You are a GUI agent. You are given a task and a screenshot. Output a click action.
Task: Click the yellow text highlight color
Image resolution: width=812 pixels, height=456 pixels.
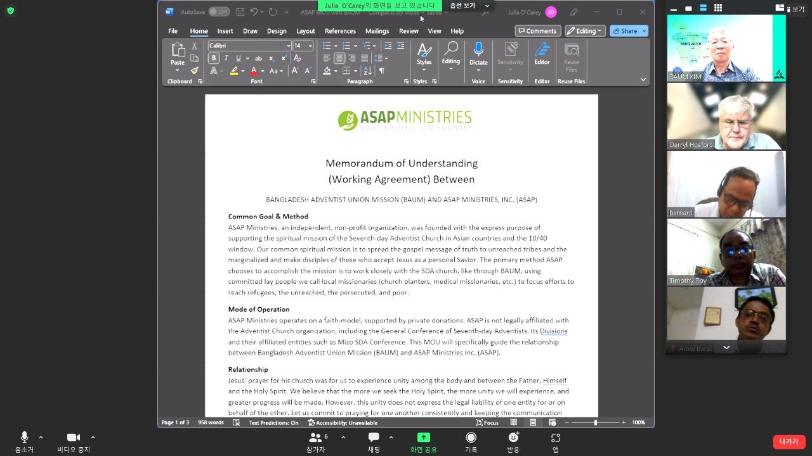click(233, 71)
